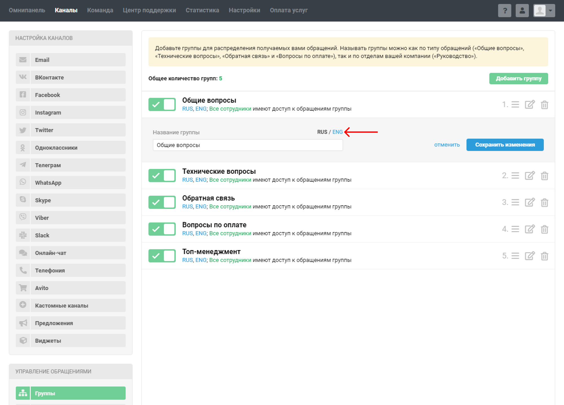Screen dimensions: 564x405
Task: Grab reorder handle for Общие вопросы
Action: pos(515,104)
